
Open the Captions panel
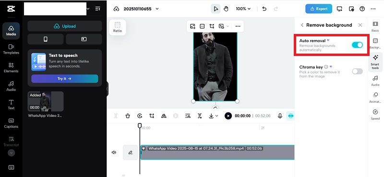tap(11, 123)
